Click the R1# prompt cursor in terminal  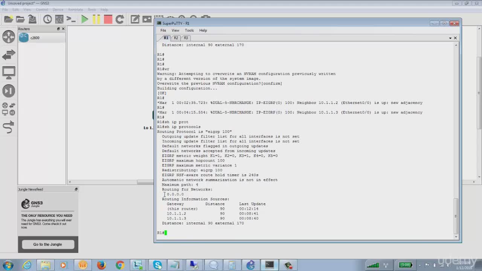point(165,233)
